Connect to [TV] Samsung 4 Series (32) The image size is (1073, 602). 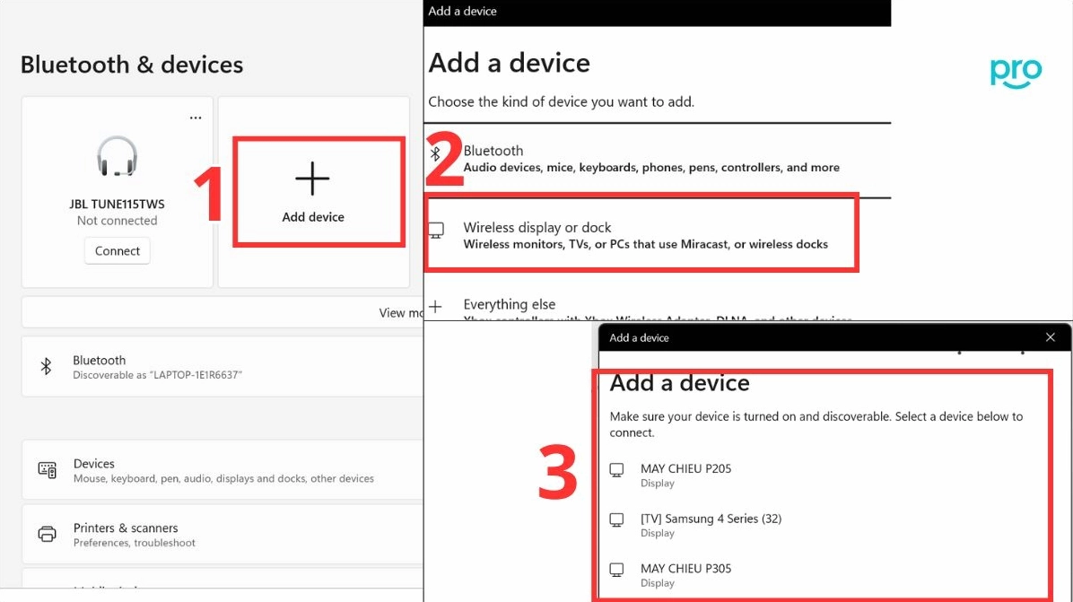711,525
